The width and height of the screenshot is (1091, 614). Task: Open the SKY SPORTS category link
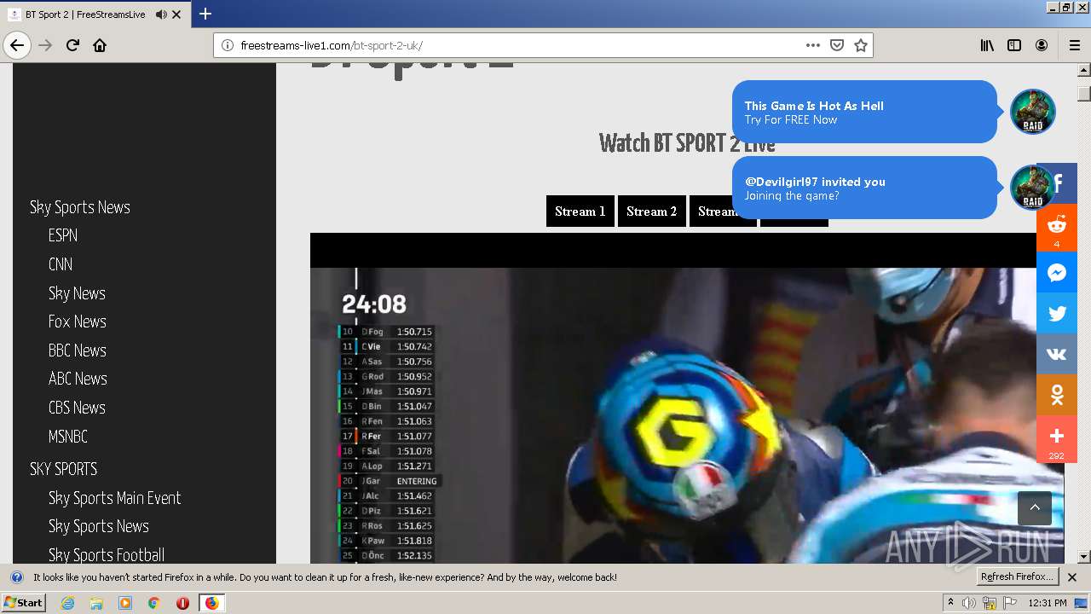pos(64,469)
